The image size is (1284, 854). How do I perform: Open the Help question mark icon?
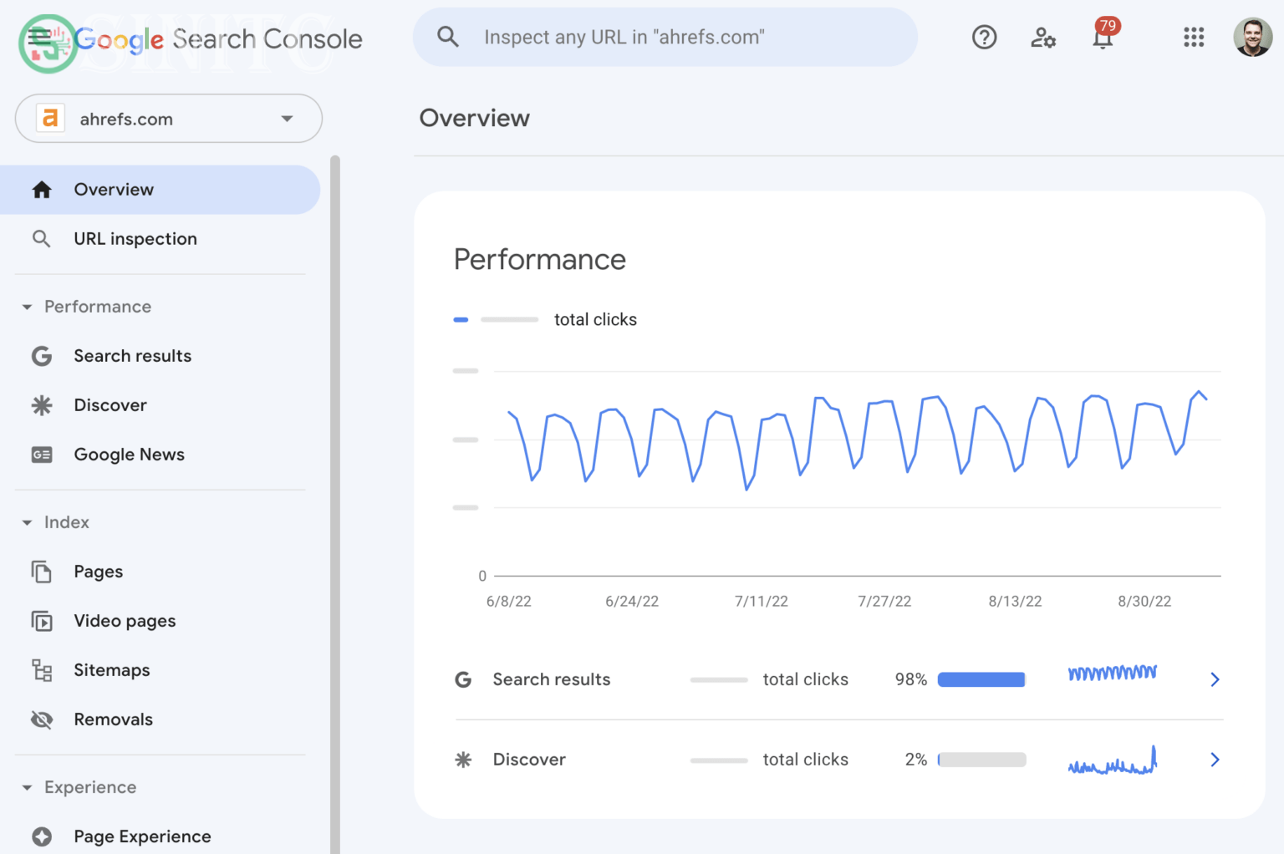984,37
